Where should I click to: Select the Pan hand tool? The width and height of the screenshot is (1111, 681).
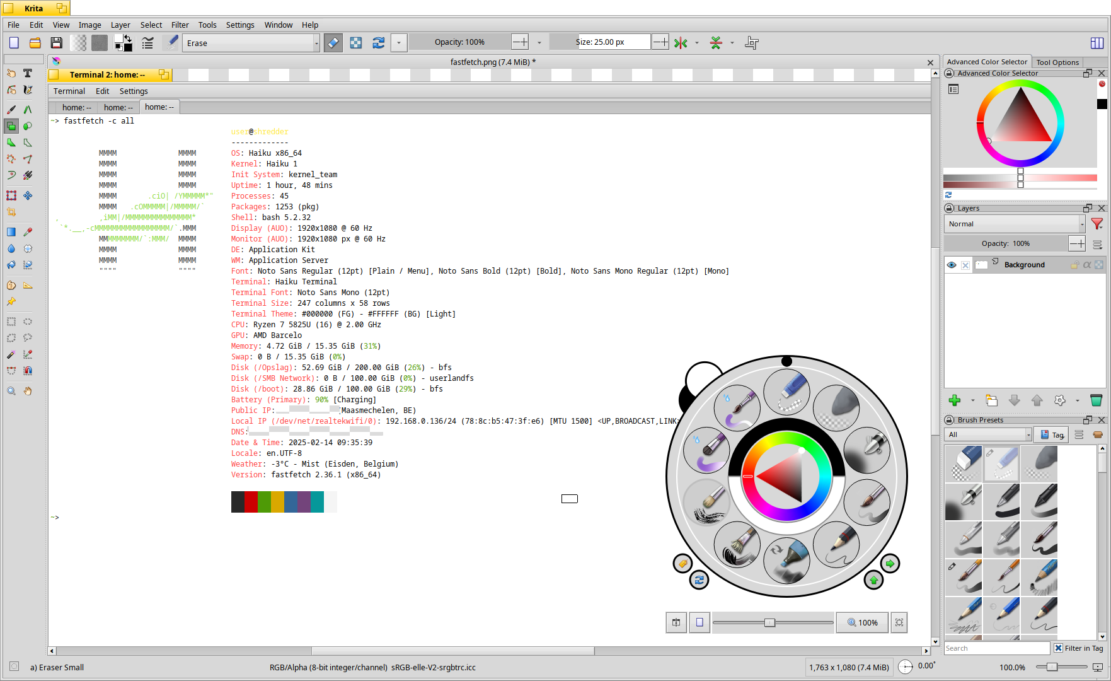pyautogui.click(x=28, y=391)
